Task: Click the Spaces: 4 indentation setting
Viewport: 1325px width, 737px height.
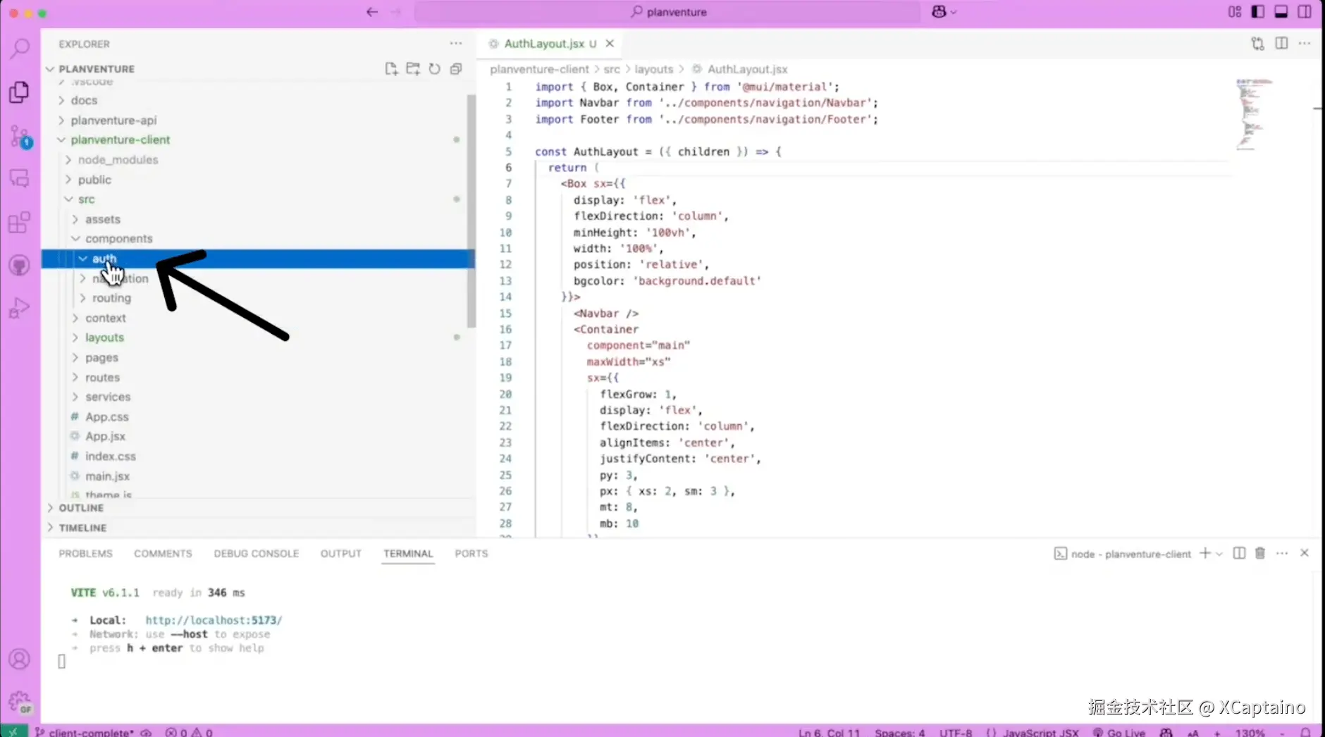Action: pyautogui.click(x=899, y=732)
